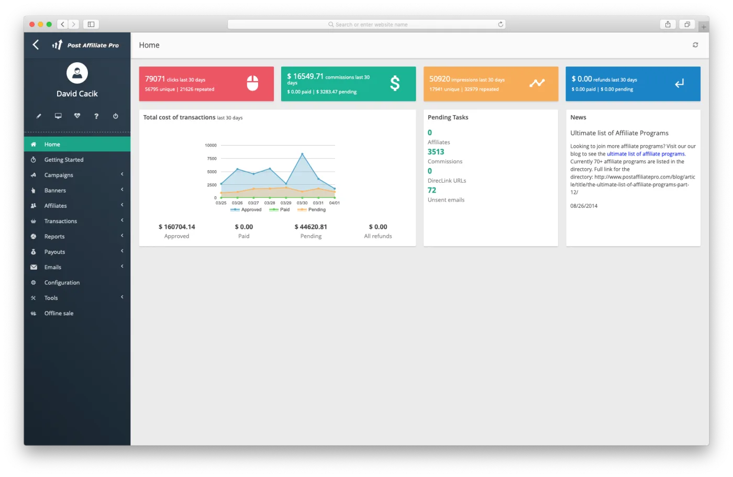The image size is (733, 477).
Task: Toggle the Paid series in chart legend
Action: click(280, 209)
